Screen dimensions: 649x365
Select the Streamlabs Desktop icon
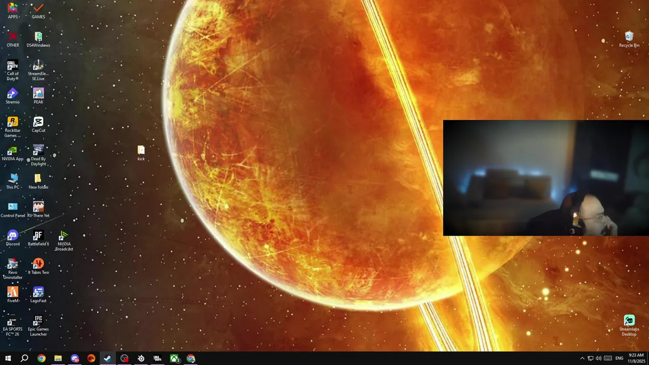(629, 326)
